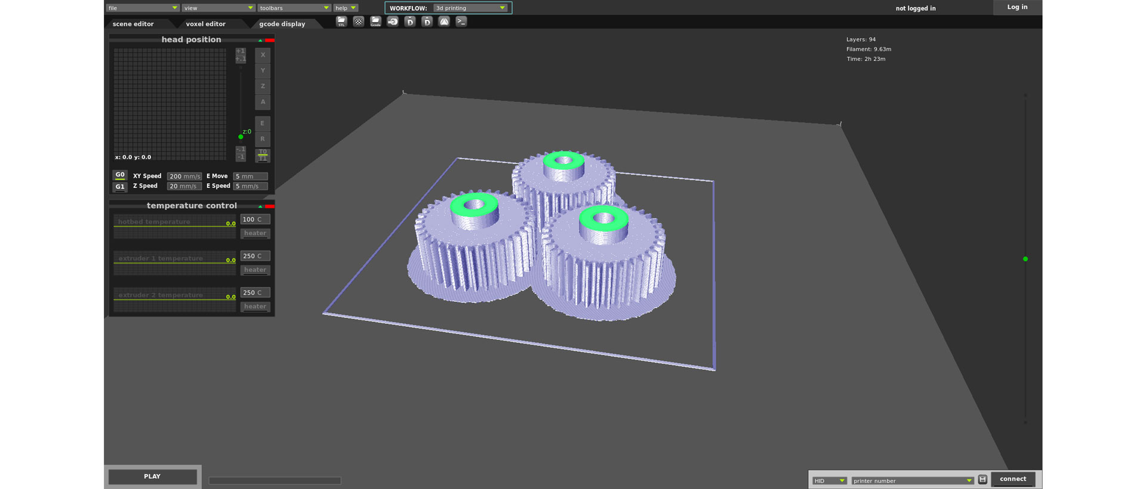The height and width of the screenshot is (489, 1146).
Task: Click the XY Speed input field
Action: pyautogui.click(x=184, y=177)
